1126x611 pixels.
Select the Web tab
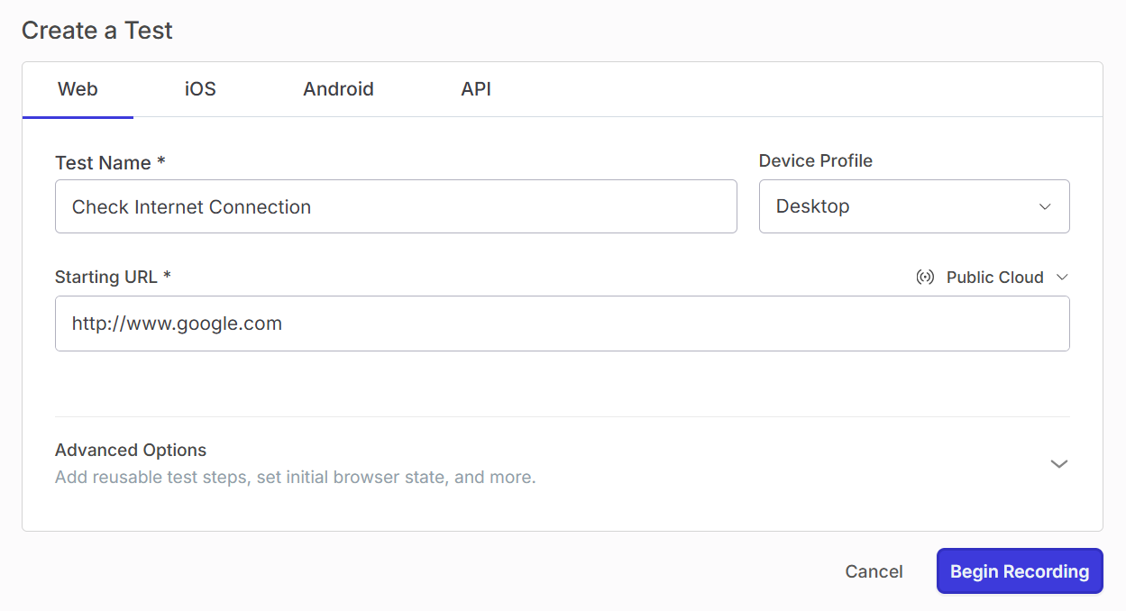pyautogui.click(x=78, y=88)
